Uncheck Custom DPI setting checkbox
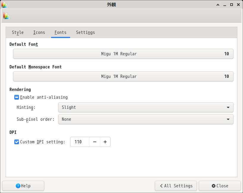The image size is (243, 193). pos(17,142)
